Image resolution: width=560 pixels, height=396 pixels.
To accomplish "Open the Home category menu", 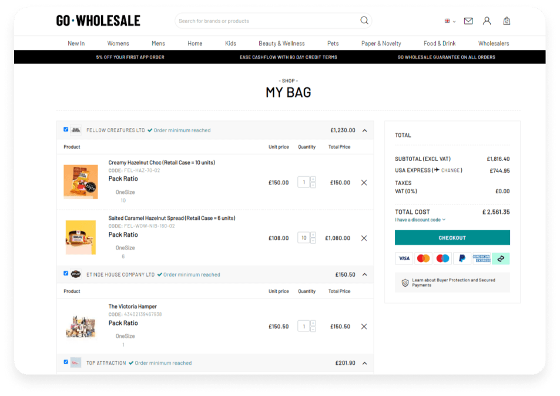I will (x=195, y=43).
